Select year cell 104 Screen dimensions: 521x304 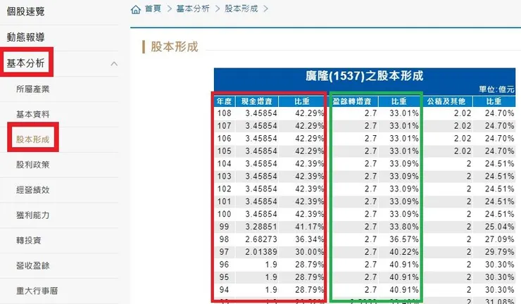point(225,164)
